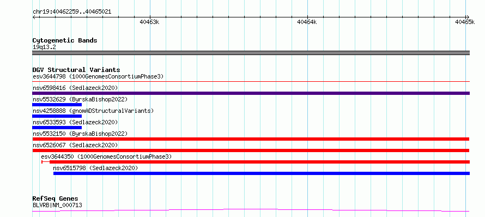Click the esv3644798 thin red variant line
Screen dimensions: 485x217
coord(251,81)
